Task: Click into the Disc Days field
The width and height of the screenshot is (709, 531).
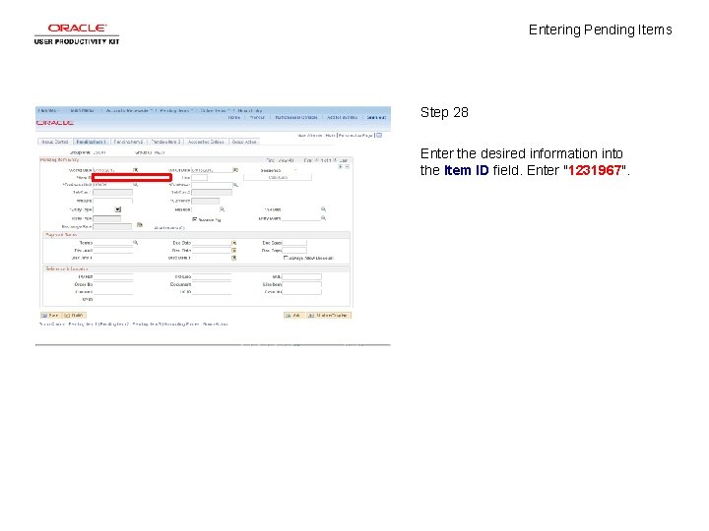Action: click(294, 250)
